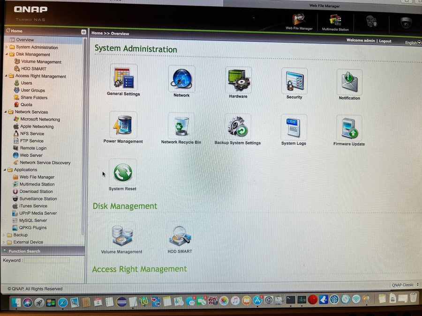Open the Security settings icon

click(x=294, y=81)
